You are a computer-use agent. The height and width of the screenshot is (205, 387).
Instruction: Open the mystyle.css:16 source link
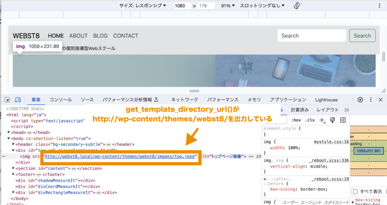331,142
